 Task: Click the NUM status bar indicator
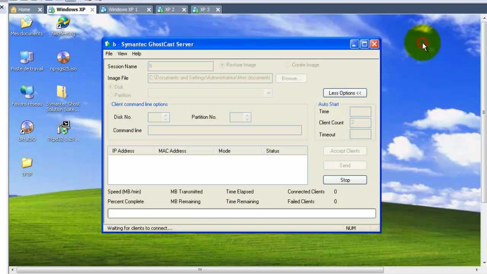click(351, 228)
